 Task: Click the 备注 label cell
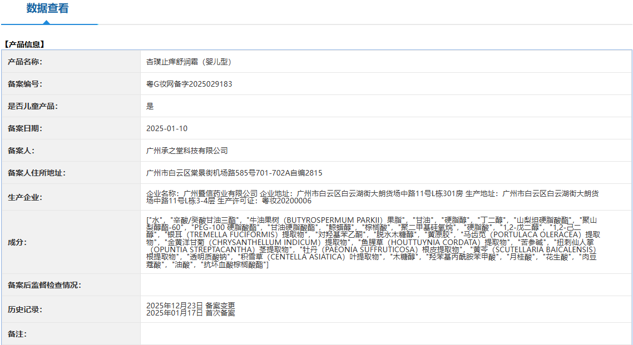71,334
